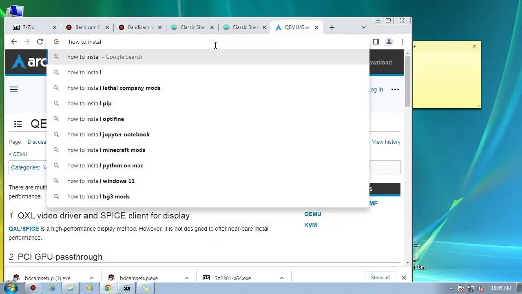Choose the plain 'how to install' suggestion
This screenshot has height=294, width=522.
tap(208, 72)
